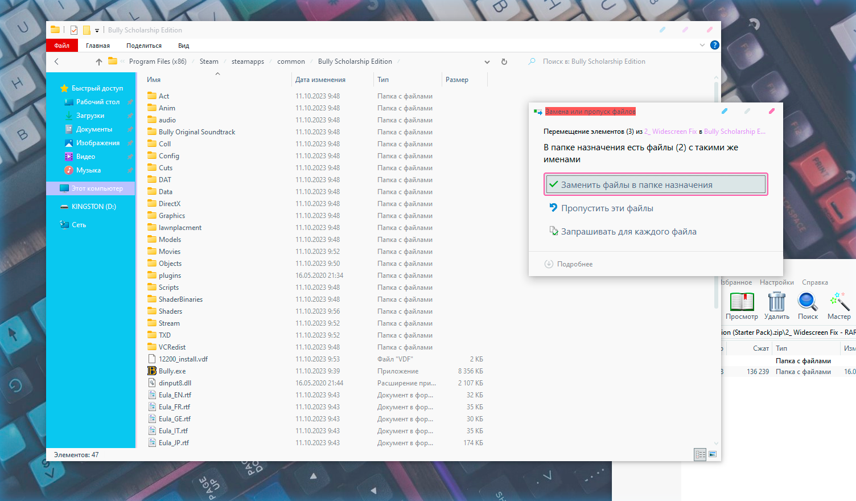Select the Bully Original Soundtrack folder name

(x=197, y=132)
